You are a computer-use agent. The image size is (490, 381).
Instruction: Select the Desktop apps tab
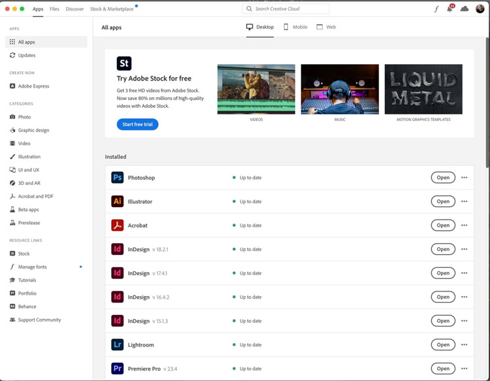(x=260, y=27)
